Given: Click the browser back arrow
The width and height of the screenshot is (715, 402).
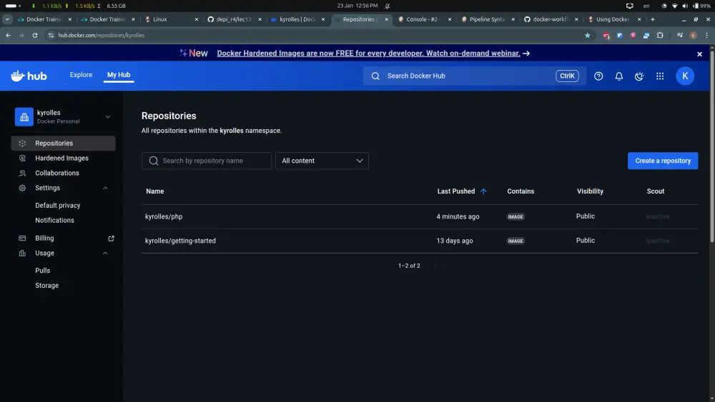Looking at the screenshot, I should 8,35.
